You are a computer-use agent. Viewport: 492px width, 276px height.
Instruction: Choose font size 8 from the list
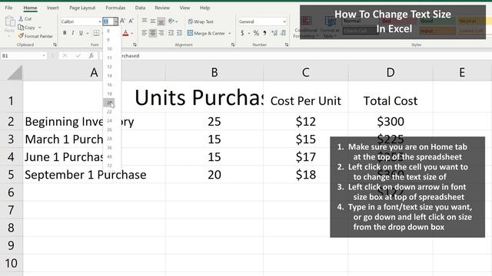pyautogui.click(x=108, y=31)
